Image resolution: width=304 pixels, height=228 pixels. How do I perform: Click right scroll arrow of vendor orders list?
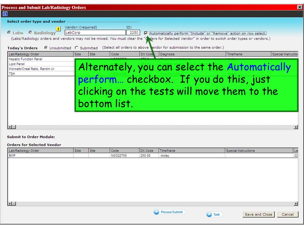[296, 204]
